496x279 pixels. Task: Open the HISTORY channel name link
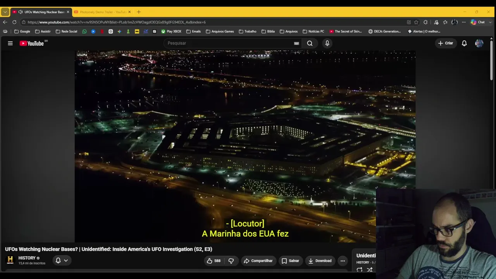point(27,258)
